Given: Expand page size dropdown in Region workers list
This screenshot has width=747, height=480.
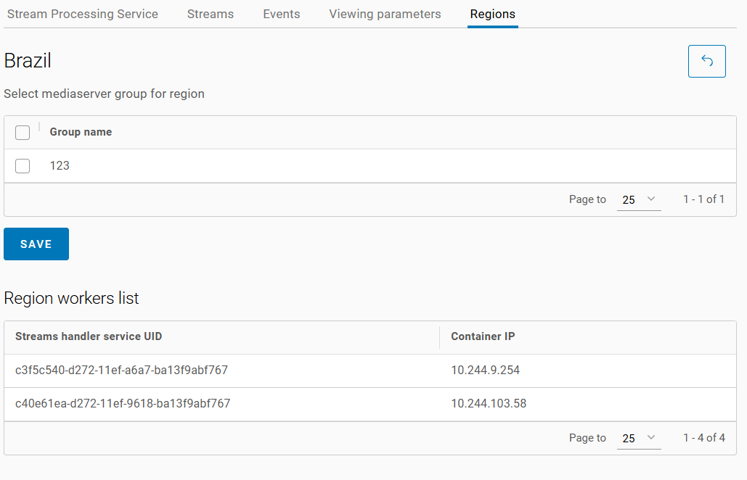Looking at the screenshot, I should [x=638, y=438].
